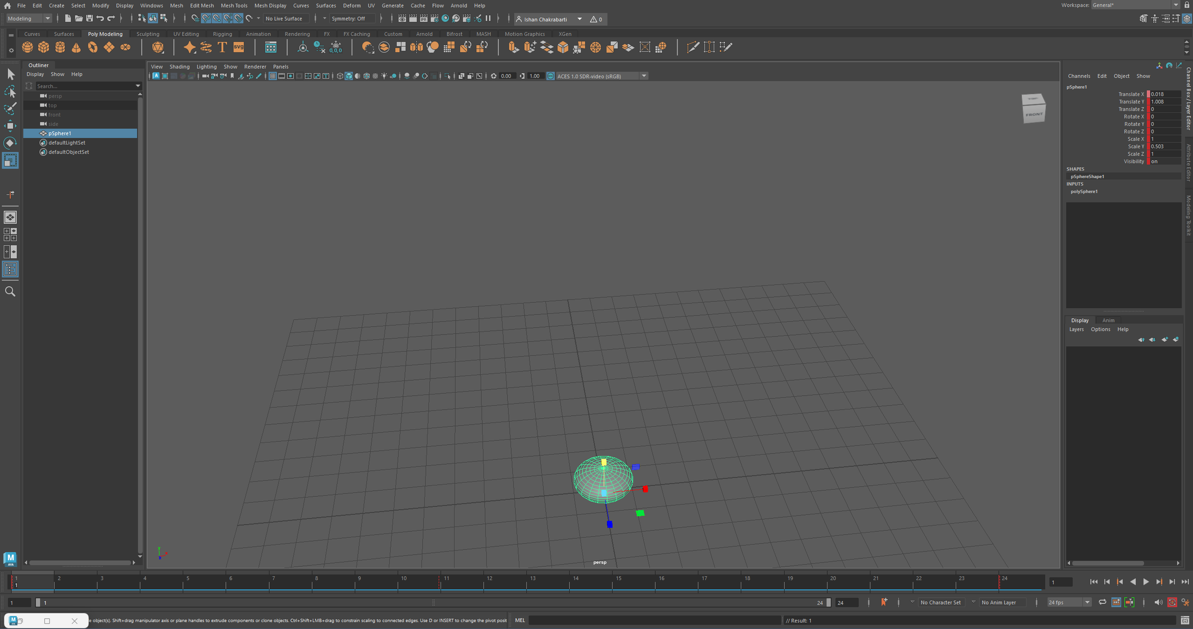Click the Maya home icon in menu bar
1193x629 pixels.
click(7, 5)
